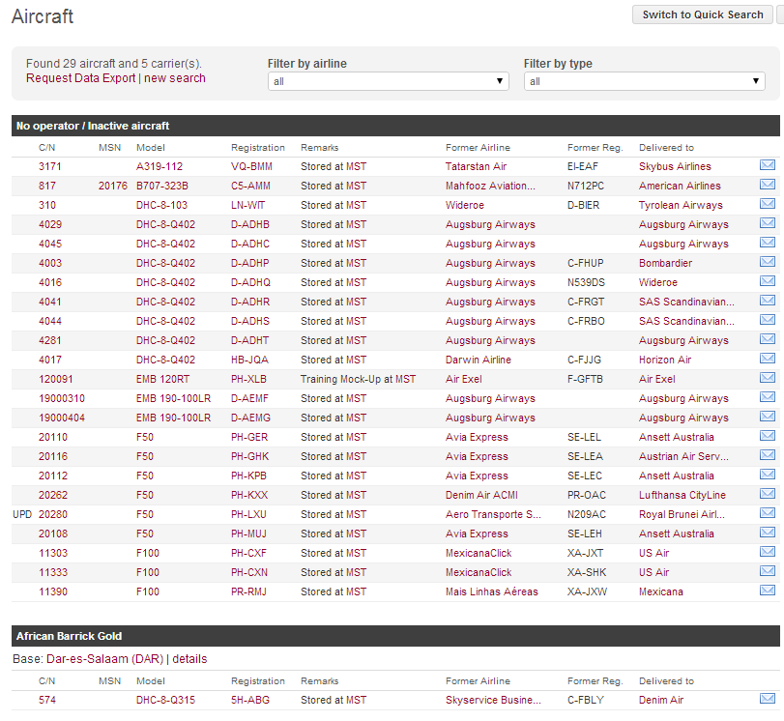The width and height of the screenshot is (784, 721).
Task: Click the mail icon in LN-WIT row
Action: click(x=767, y=204)
